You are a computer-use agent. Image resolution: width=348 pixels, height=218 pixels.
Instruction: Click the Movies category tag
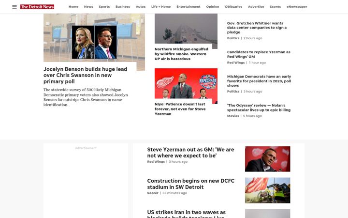(x=233, y=116)
